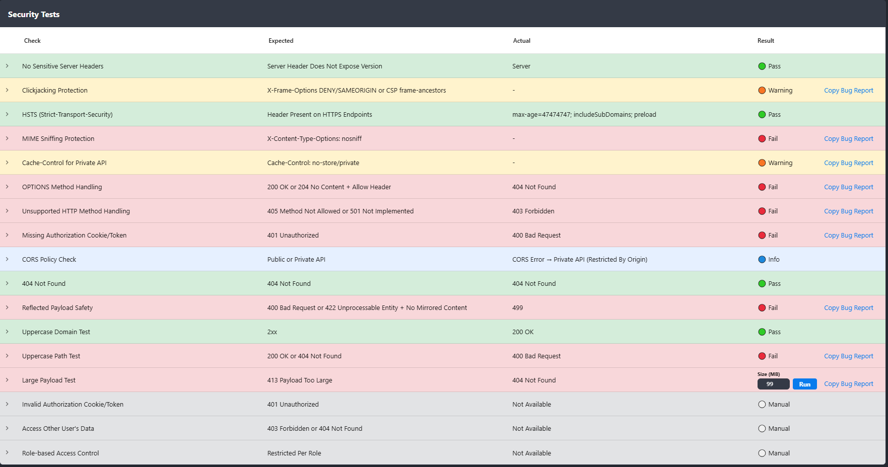
Task: Expand the Large Payload Test row
Action: 7,380
